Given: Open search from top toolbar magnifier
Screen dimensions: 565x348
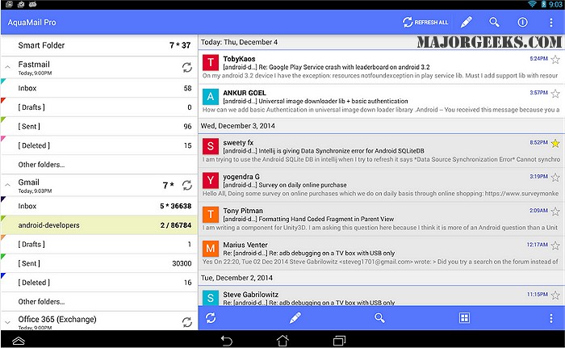Looking at the screenshot, I should click(494, 23).
